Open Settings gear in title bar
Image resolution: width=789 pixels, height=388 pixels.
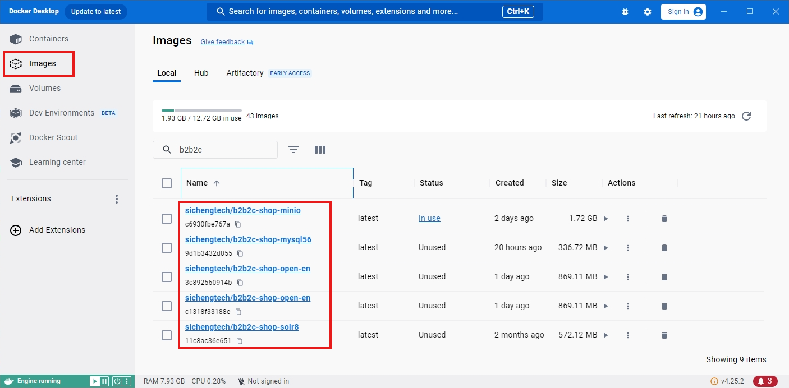[648, 12]
